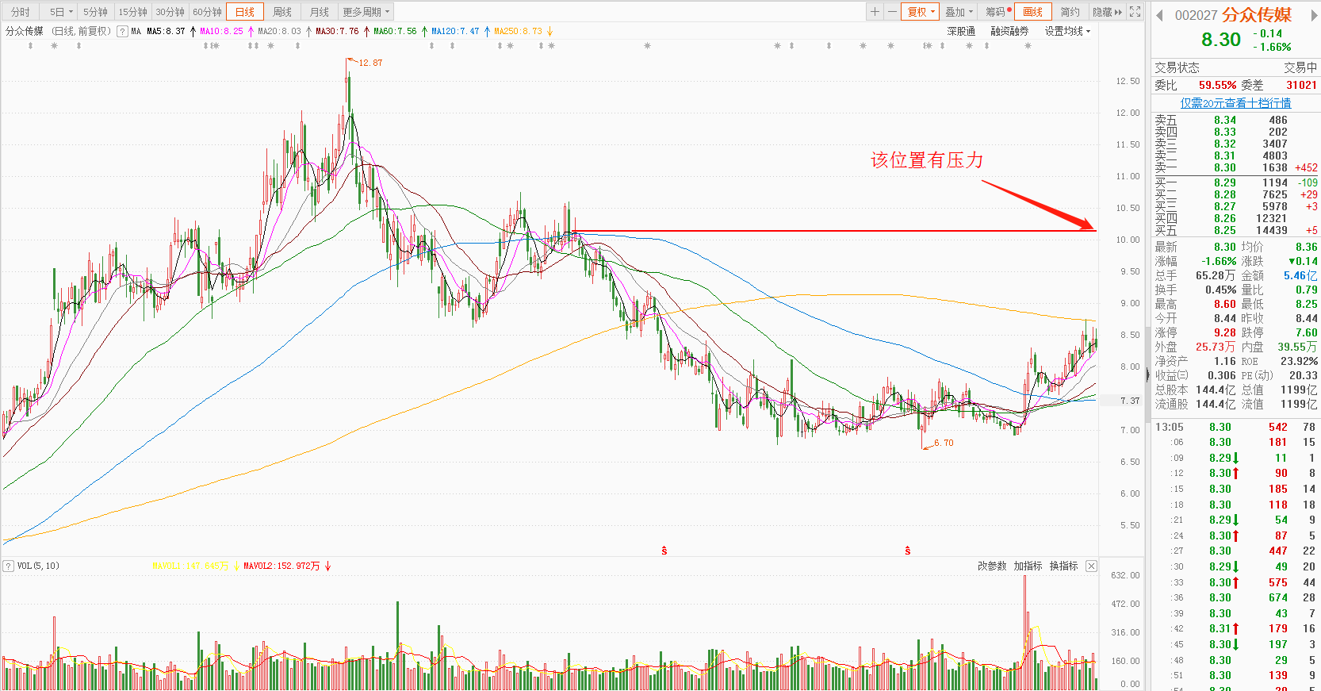Click the 13:05 trade tick row
This screenshot has height=691, width=1321.
[1235, 428]
